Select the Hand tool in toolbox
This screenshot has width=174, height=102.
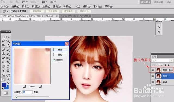click(x=3, y=79)
